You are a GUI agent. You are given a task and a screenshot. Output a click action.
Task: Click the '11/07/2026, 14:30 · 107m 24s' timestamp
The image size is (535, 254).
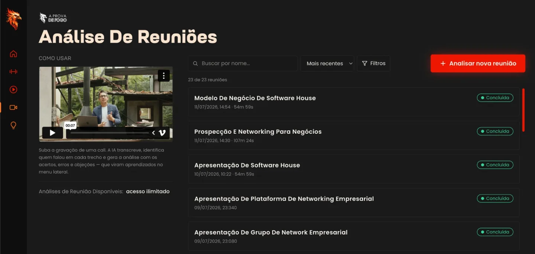click(x=224, y=141)
